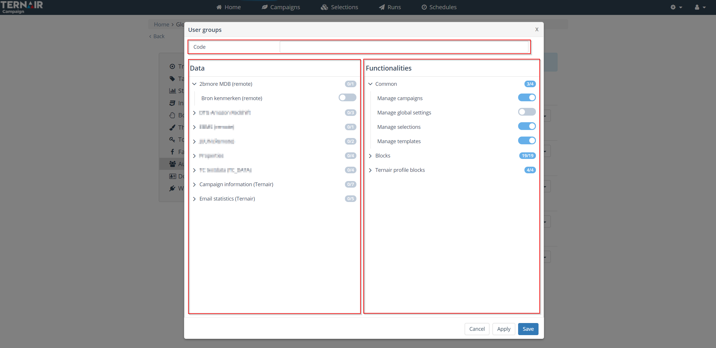
Task: Click the plug icon in the background sidebar
Action: pyautogui.click(x=172, y=188)
